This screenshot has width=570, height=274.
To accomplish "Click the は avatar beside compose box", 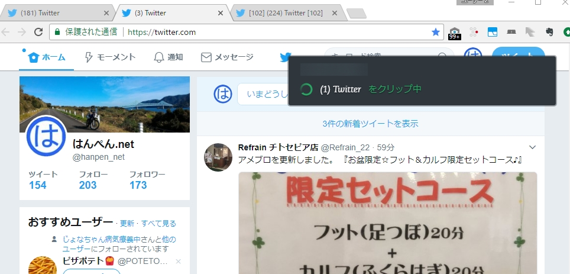I will click(222, 94).
